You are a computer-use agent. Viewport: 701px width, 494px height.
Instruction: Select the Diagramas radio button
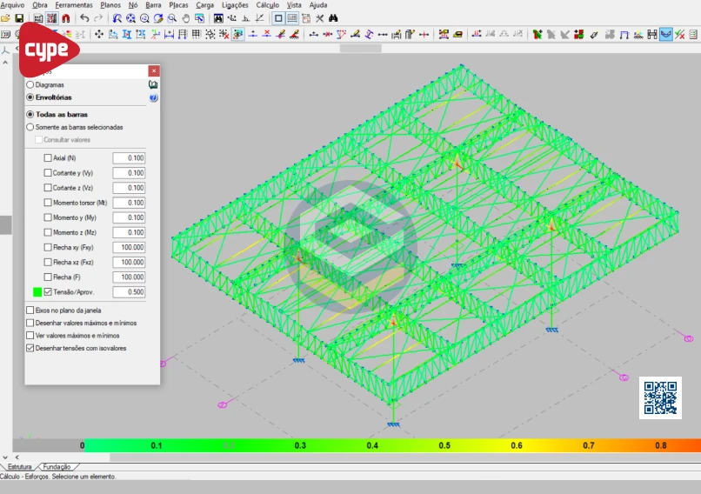tap(30, 85)
